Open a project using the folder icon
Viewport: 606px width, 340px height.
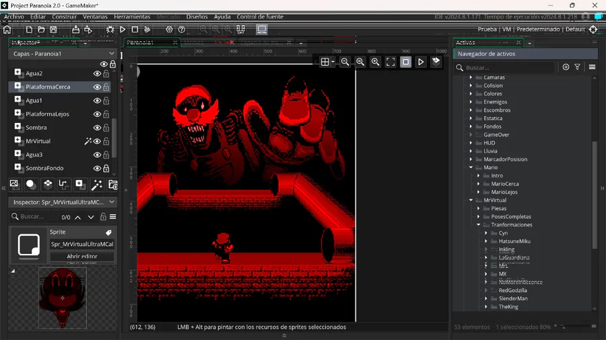[41, 30]
